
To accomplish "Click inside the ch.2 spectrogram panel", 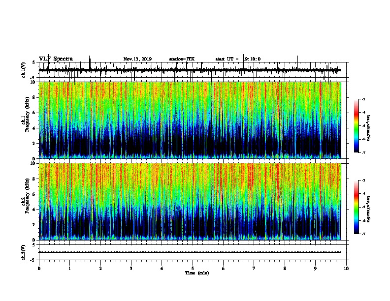I will click(x=190, y=202).
